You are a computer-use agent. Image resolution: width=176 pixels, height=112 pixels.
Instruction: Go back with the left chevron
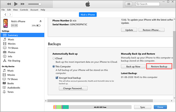(5, 15)
